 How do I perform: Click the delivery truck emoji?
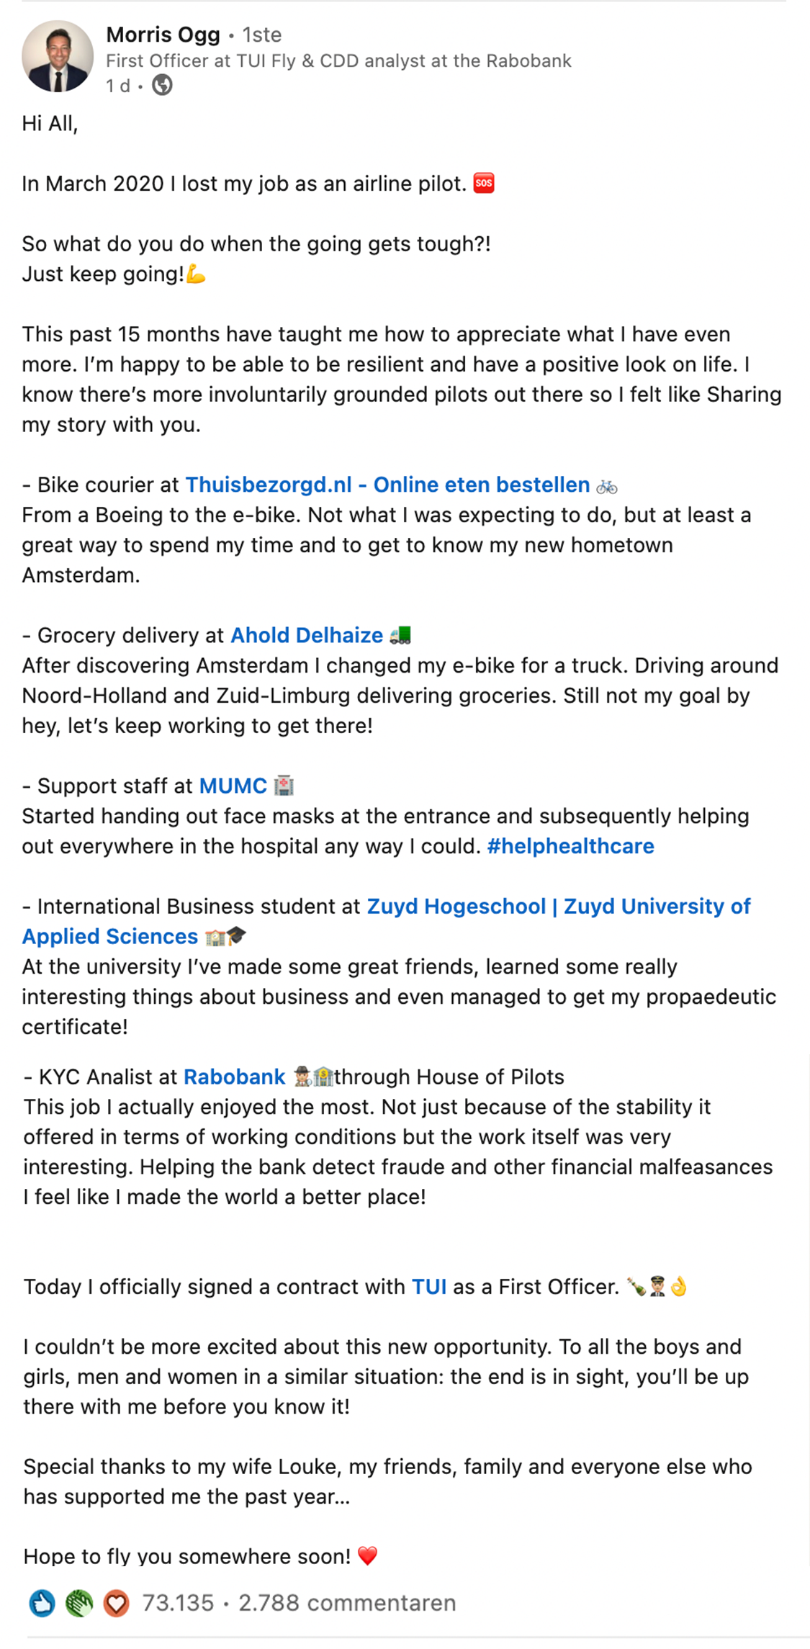[400, 636]
